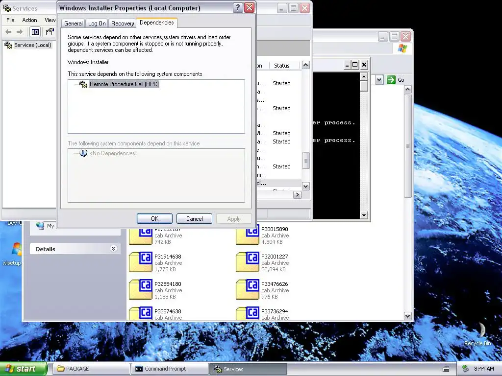Select the P33574638 cab archive file
Viewport: 502px width, 376px height.
[155, 314]
